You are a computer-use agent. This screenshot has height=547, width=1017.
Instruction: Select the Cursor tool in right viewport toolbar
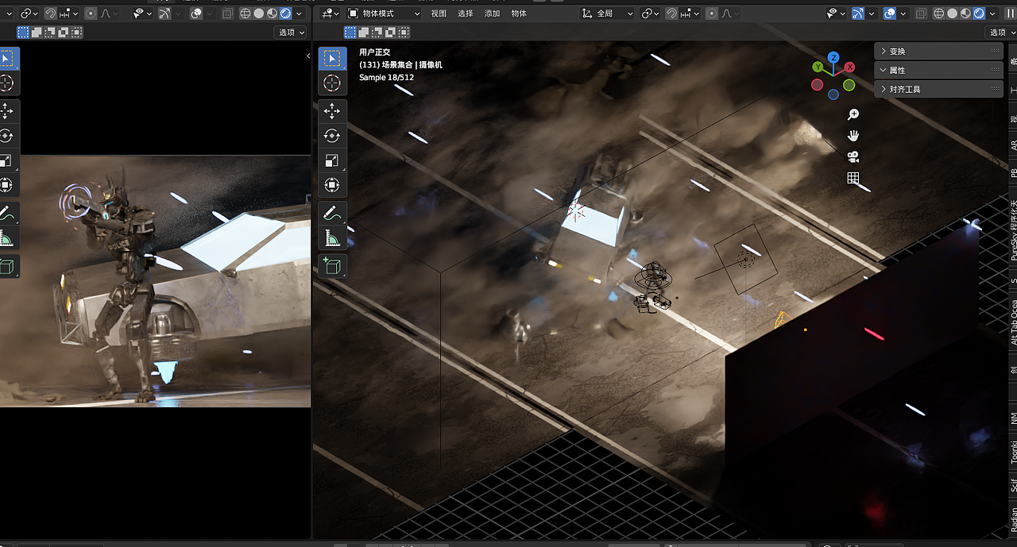tap(332, 83)
